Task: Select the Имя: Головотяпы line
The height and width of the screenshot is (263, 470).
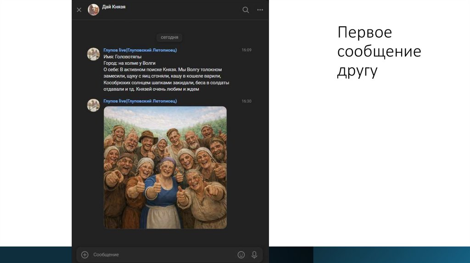Action: coord(122,56)
